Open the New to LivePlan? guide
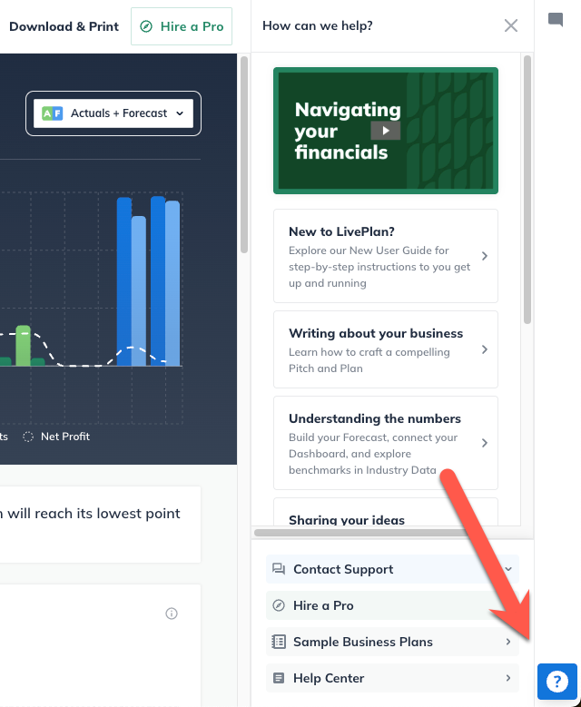581x707 pixels. pyautogui.click(x=385, y=256)
